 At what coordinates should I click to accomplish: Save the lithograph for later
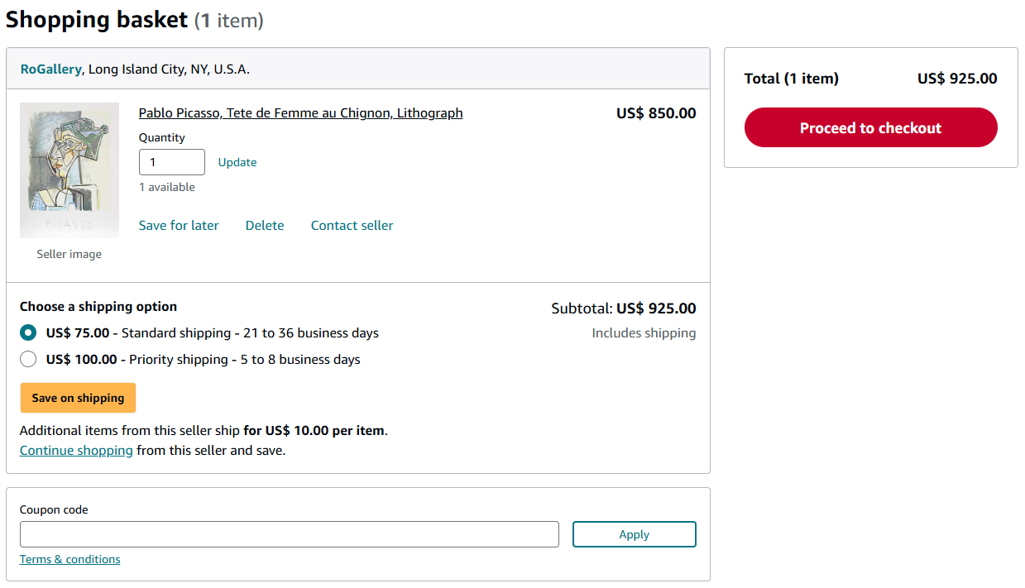(x=179, y=226)
